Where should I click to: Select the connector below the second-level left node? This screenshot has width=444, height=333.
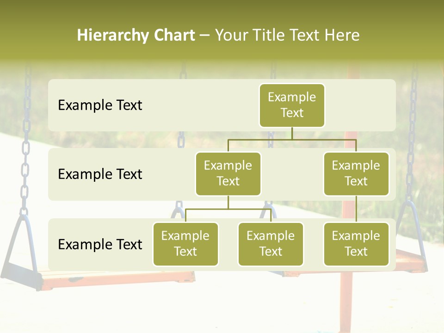click(228, 203)
